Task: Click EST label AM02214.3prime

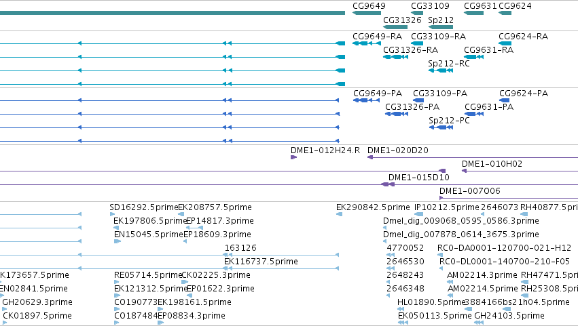Action: (482, 275)
